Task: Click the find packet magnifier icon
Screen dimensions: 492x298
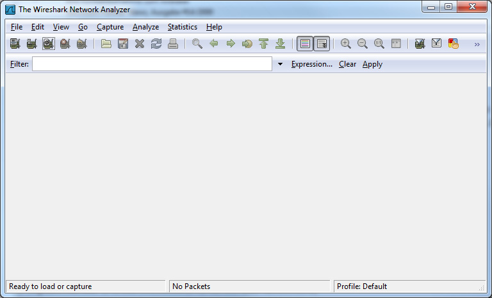Action: click(197, 44)
